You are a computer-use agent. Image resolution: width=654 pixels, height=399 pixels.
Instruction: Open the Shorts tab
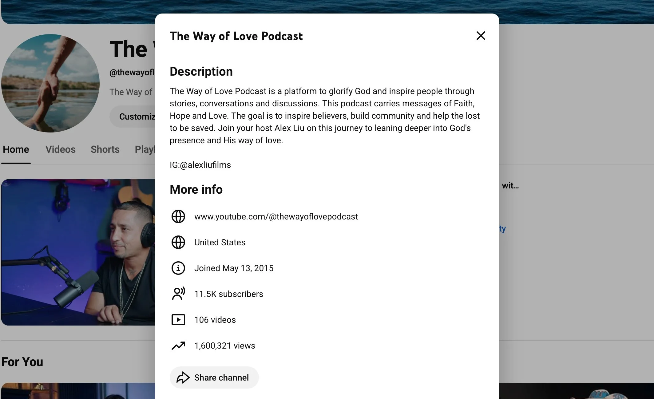[x=105, y=149]
